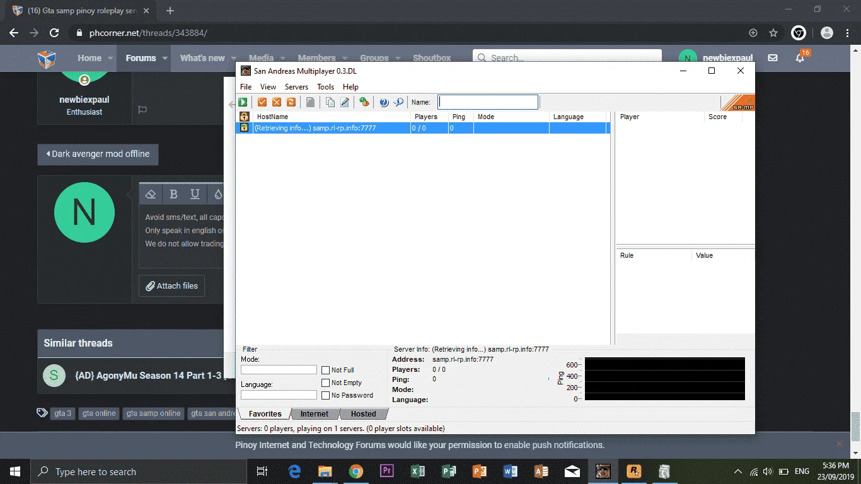Viewport: 861px width, 484px height.
Task: Expand the What's new dropdown arrow
Action: pos(234,58)
